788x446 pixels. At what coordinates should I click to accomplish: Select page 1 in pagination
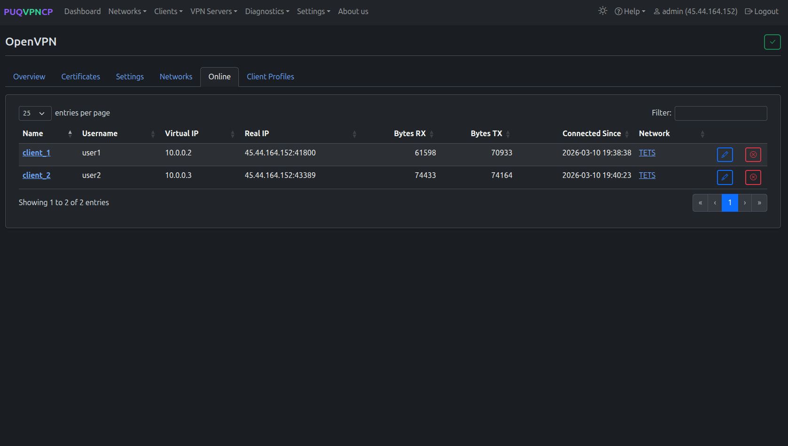730,203
